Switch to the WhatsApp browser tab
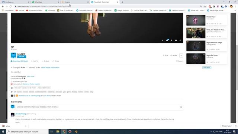The image size is (238, 134). [x=45, y=2]
